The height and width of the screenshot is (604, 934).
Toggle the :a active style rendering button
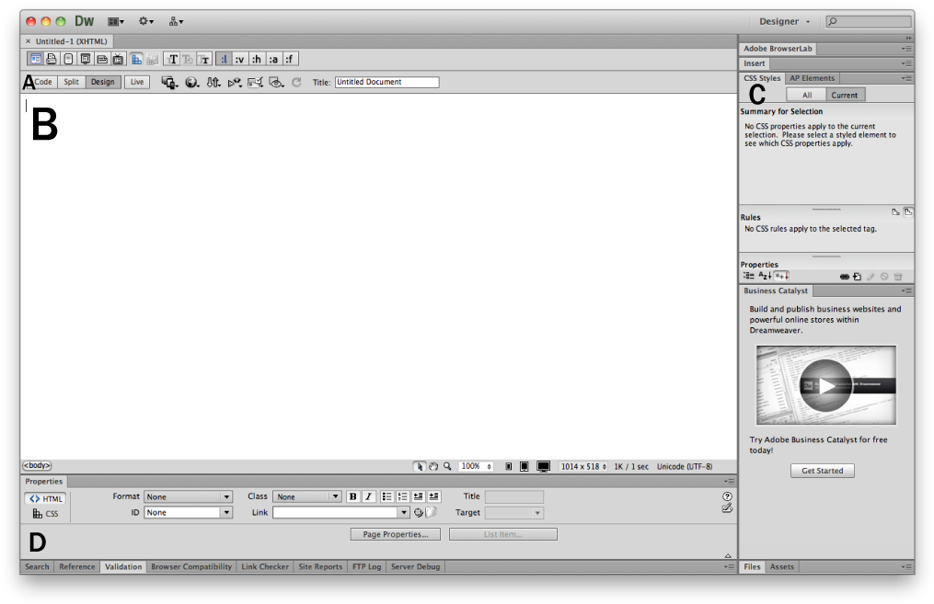[x=272, y=59]
